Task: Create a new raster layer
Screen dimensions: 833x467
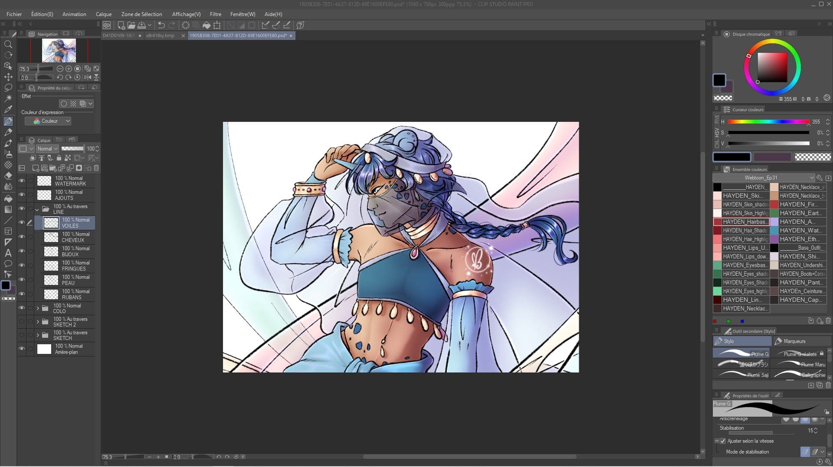Action: [36, 168]
